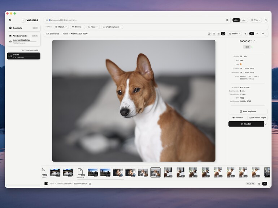Image resolution: width=278 pixels, height=208 pixels.
Task: Click the Starten button
Action: coord(246,124)
